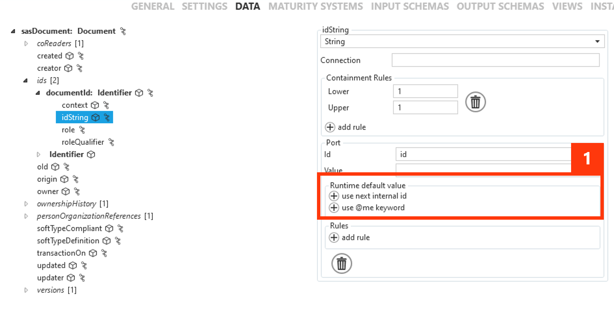Collapse the sasDocument root node

(x=13, y=31)
